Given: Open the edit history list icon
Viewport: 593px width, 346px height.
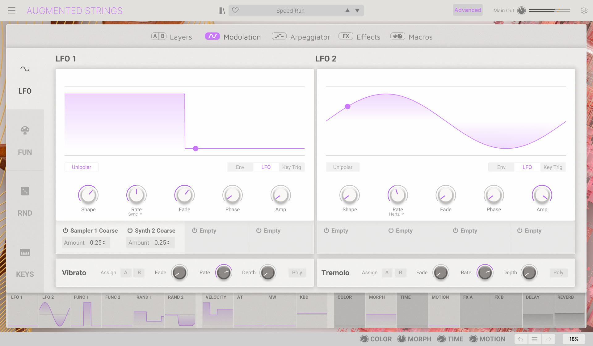Looking at the screenshot, I should [535, 339].
